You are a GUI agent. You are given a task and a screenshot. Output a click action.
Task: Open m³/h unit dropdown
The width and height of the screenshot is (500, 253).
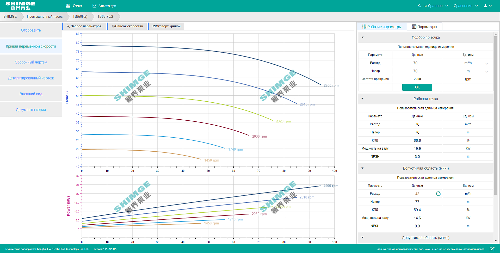(468, 63)
